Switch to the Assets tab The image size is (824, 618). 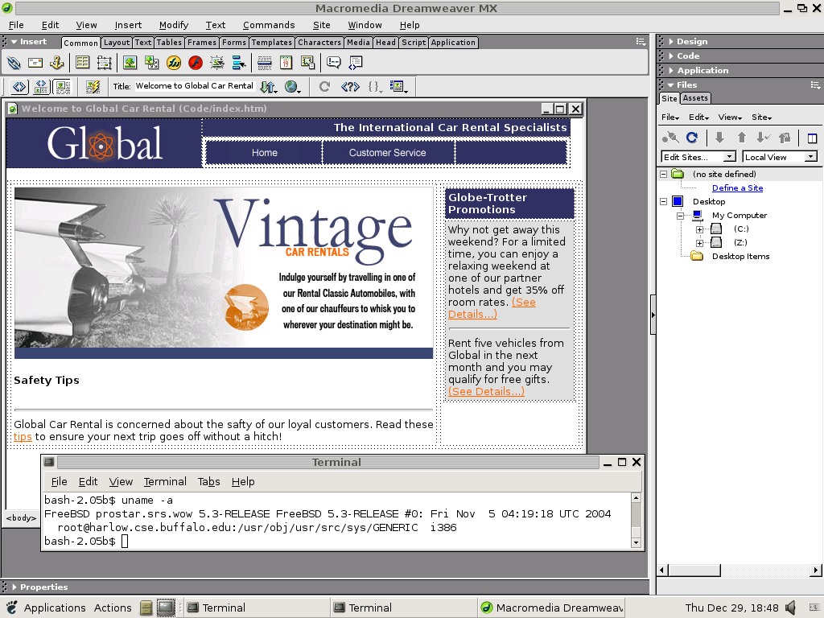coord(695,98)
